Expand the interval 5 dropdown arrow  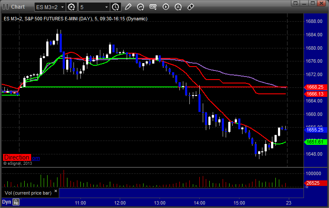(x=106, y=7)
